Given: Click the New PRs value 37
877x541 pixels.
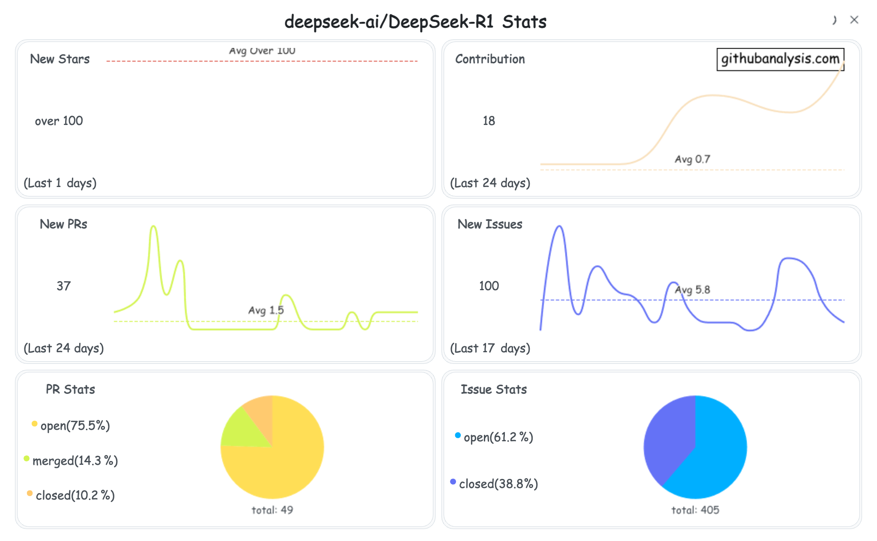Looking at the screenshot, I should (63, 286).
